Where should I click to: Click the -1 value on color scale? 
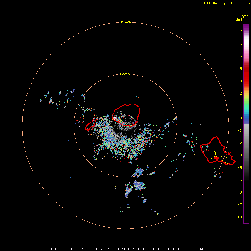click(240, 131)
